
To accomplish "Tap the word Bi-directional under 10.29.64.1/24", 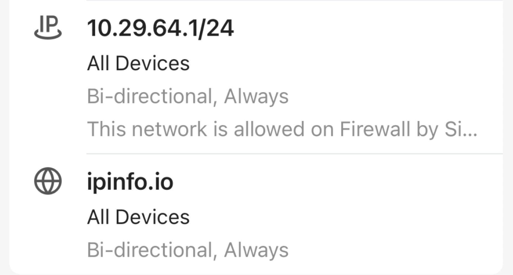I will [150, 96].
